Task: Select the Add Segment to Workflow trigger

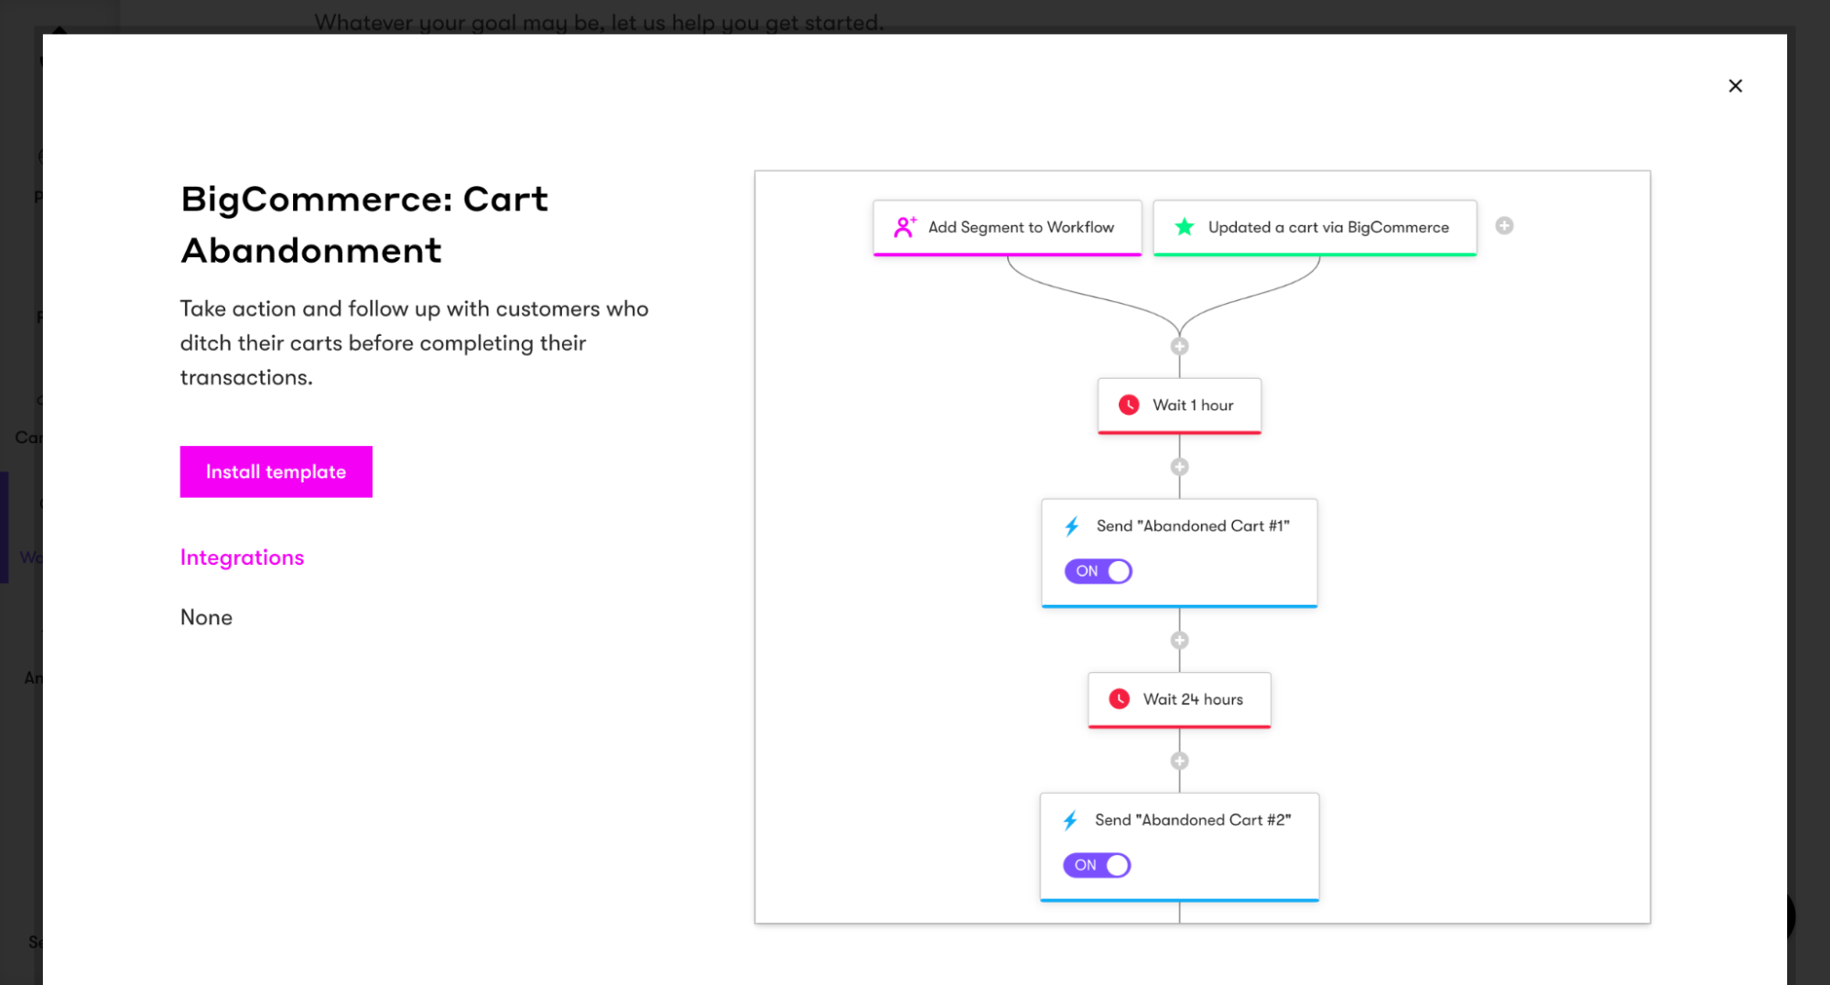Action: pyautogui.click(x=1007, y=227)
